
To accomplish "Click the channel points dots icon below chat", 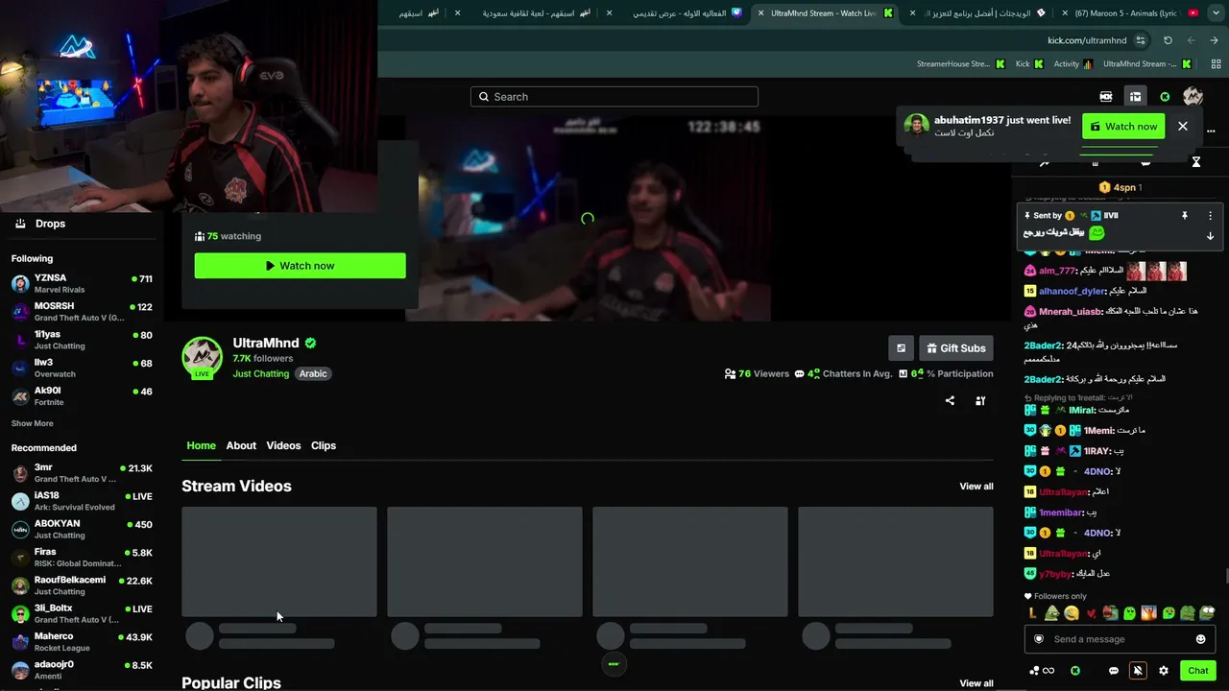I will tap(1034, 671).
